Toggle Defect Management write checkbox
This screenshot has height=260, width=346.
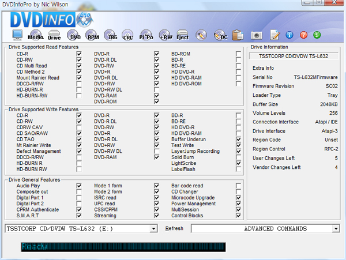pyautogui.click(x=79, y=151)
